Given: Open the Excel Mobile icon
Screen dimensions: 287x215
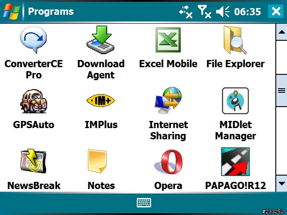Looking at the screenshot, I should pos(168,40).
